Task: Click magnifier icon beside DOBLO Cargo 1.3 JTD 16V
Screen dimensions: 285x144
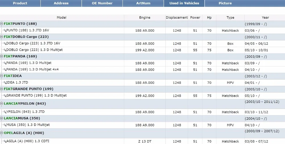Action: [x=5, y=44]
